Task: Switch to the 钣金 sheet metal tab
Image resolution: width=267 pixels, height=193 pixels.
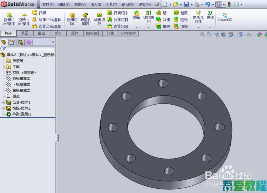Action: [x=58, y=33]
